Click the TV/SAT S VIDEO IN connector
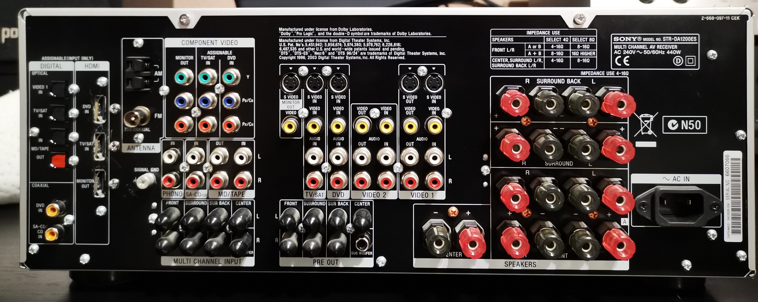This screenshot has height=302, width=758. pos(314,84)
